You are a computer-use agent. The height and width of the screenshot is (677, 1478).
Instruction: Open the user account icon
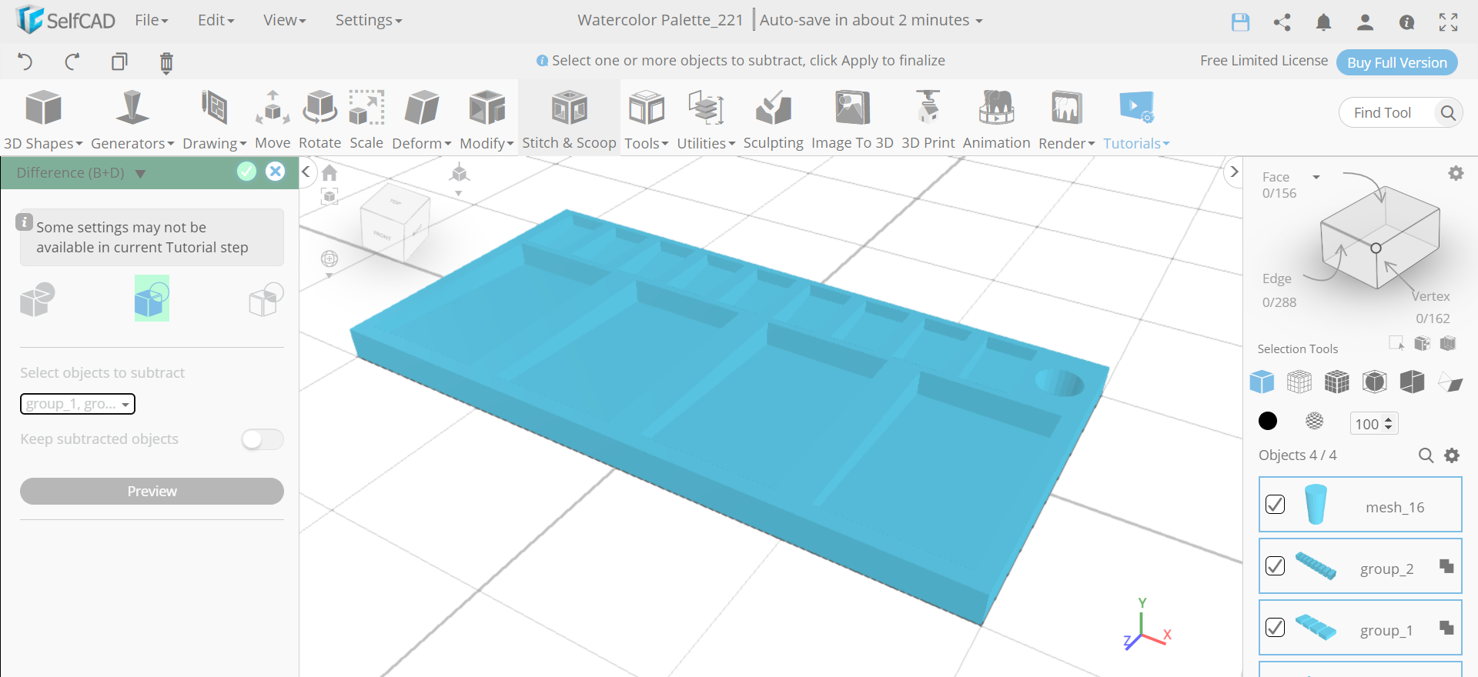click(x=1365, y=22)
